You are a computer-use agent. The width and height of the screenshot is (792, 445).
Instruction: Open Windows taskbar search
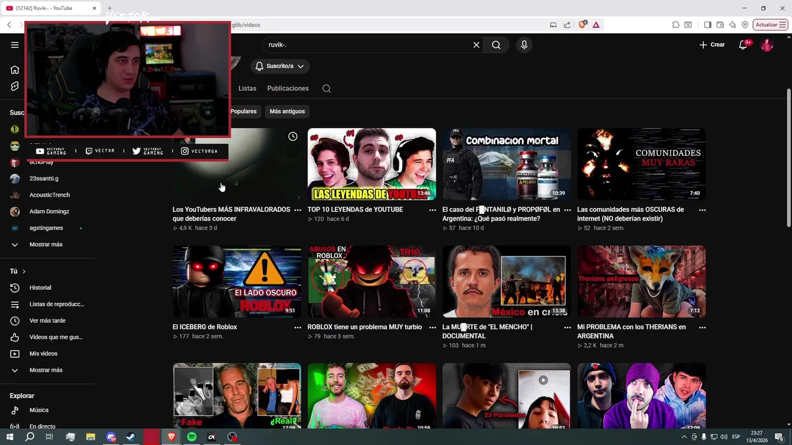pyautogui.click(x=30, y=437)
